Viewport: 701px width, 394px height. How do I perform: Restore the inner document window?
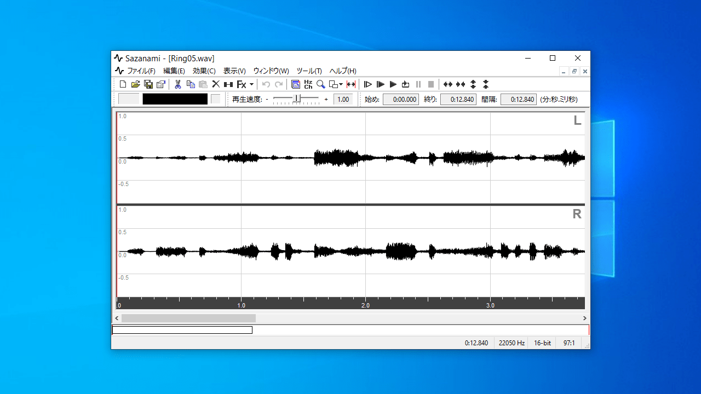pos(574,71)
